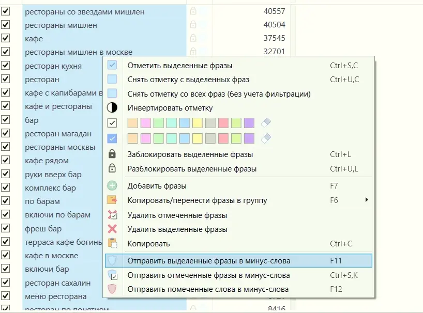Viewport: 423px width, 313px height.
Task: Click the lock icon in 'рестораны мишлен' row
Action: click(193, 24)
